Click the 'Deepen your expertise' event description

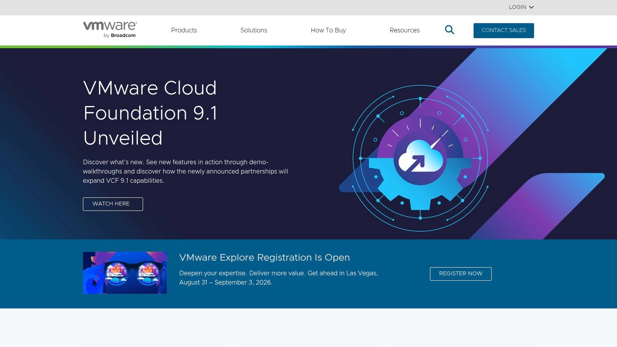click(x=278, y=278)
